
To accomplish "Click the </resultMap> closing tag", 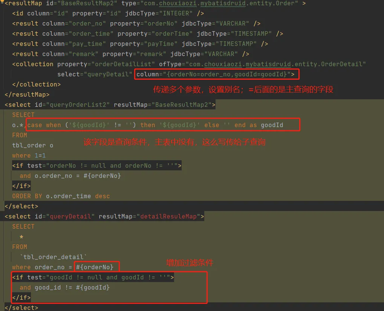I will [27, 94].
